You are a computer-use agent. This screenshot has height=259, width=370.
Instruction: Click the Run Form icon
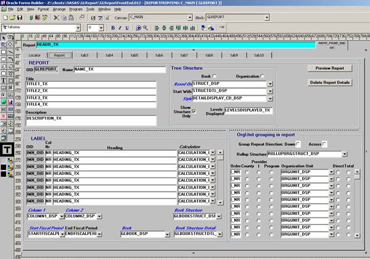point(31,17)
